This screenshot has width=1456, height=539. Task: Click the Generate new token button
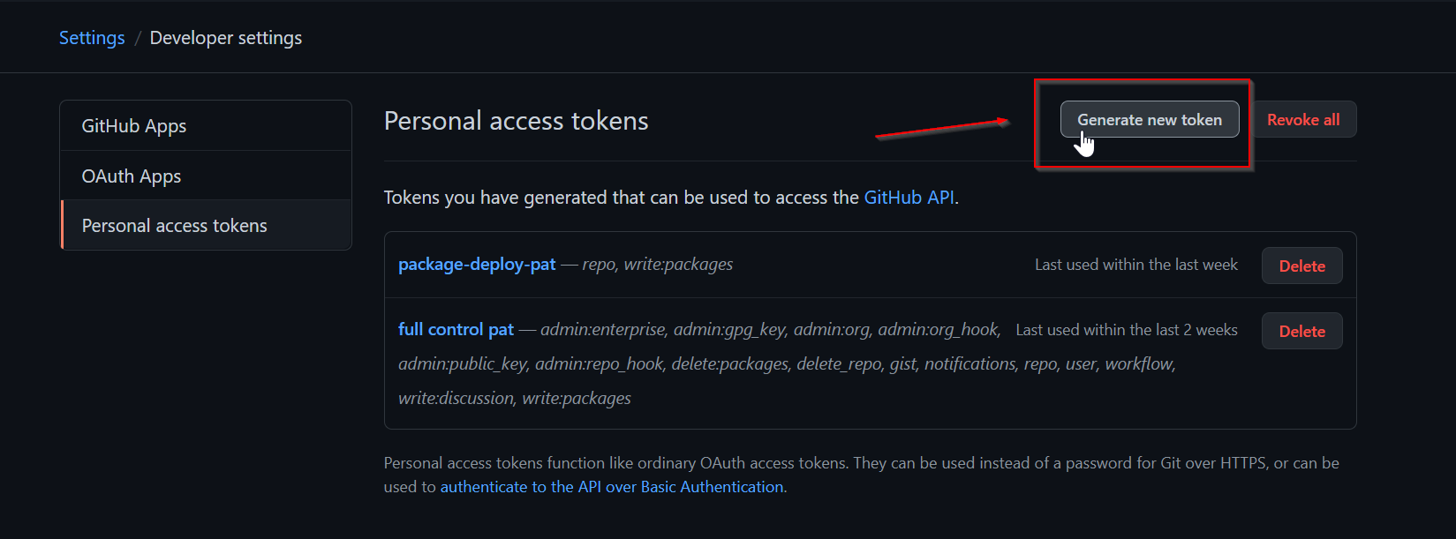click(1150, 120)
